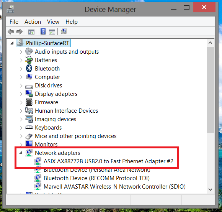Click the Forward arrow toolbar icon
The height and width of the screenshot is (212, 222).
click(x=20, y=31)
